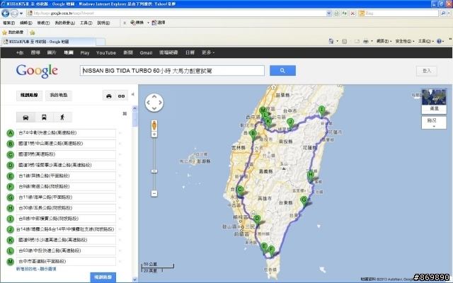
Task: Click the browser address bar URL field
Action: click(x=176, y=13)
